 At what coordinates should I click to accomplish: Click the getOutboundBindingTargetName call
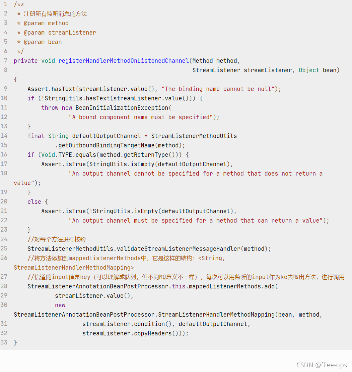pyautogui.click(x=107, y=145)
